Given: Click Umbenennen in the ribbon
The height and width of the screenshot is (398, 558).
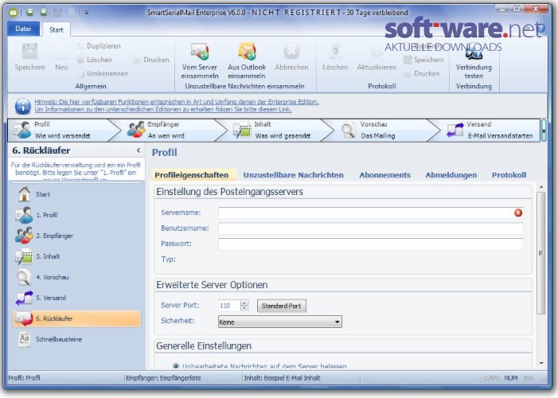Looking at the screenshot, I should tap(103, 73).
